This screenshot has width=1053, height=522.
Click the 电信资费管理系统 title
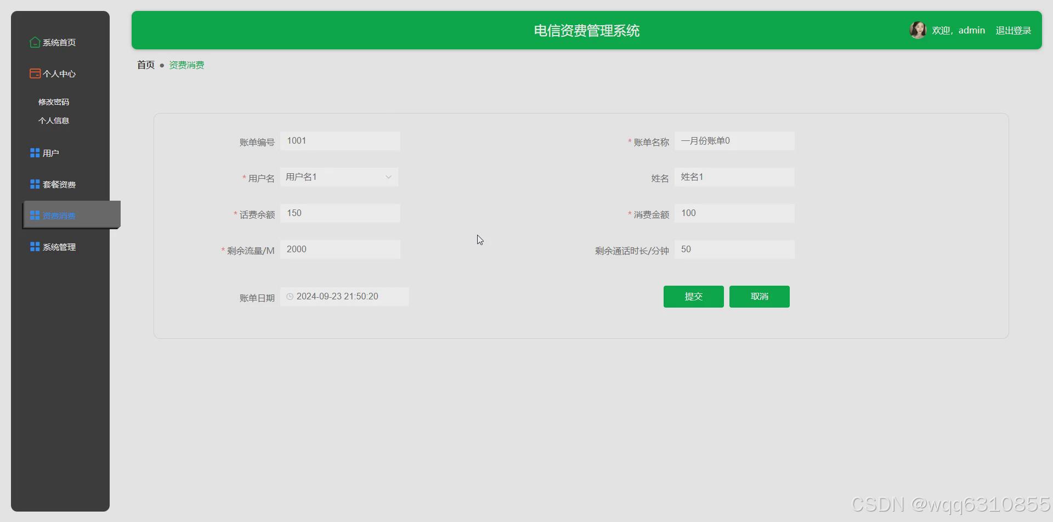tap(587, 31)
